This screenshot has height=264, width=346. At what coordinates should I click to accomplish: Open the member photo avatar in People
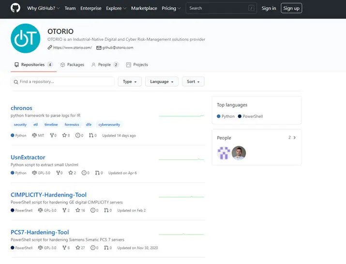tap(239, 153)
